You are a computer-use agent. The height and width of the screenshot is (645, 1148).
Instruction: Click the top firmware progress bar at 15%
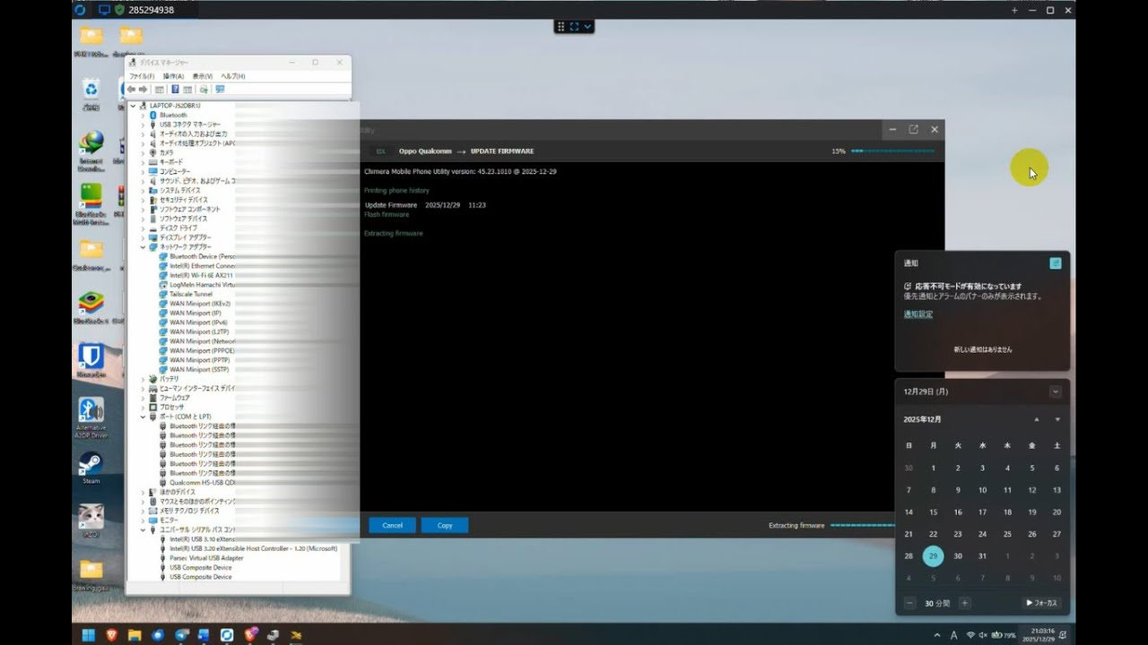click(x=892, y=151)
